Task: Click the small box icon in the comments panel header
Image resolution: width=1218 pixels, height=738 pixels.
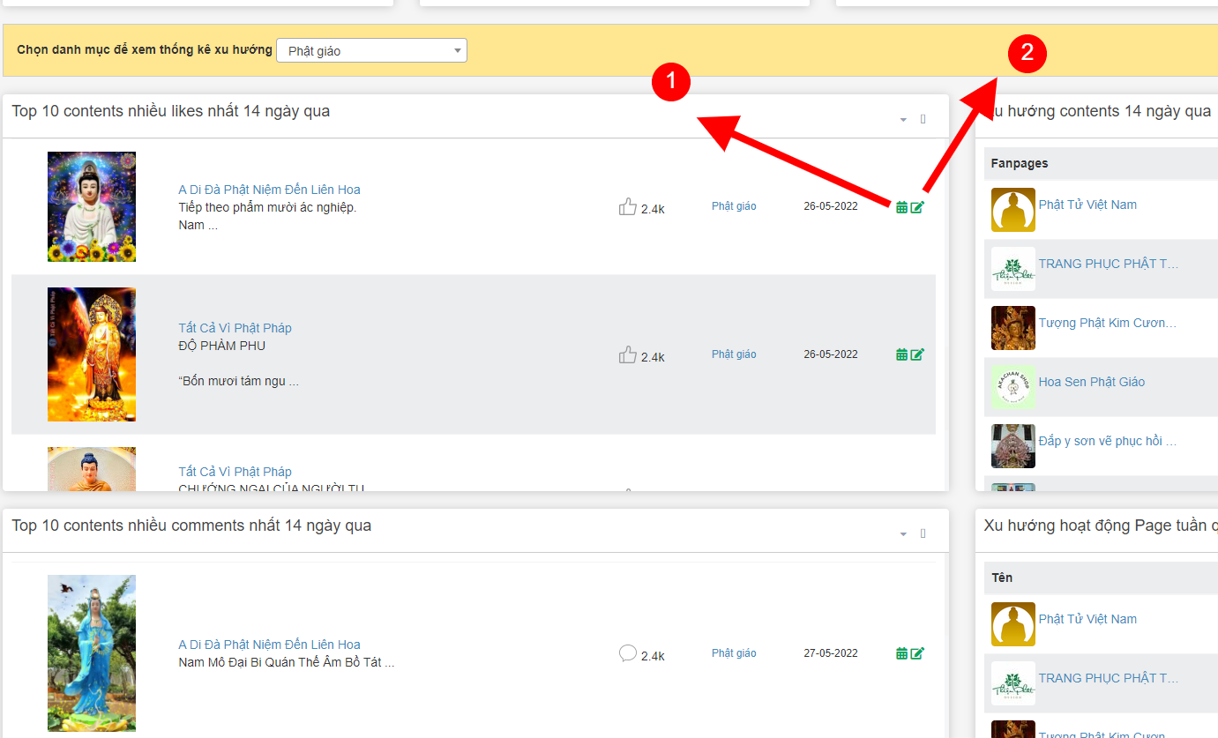Action: (923, 533)
